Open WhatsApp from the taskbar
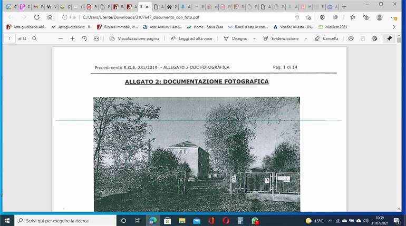Viewport: 406px width, 226px height. click(255, 221)
